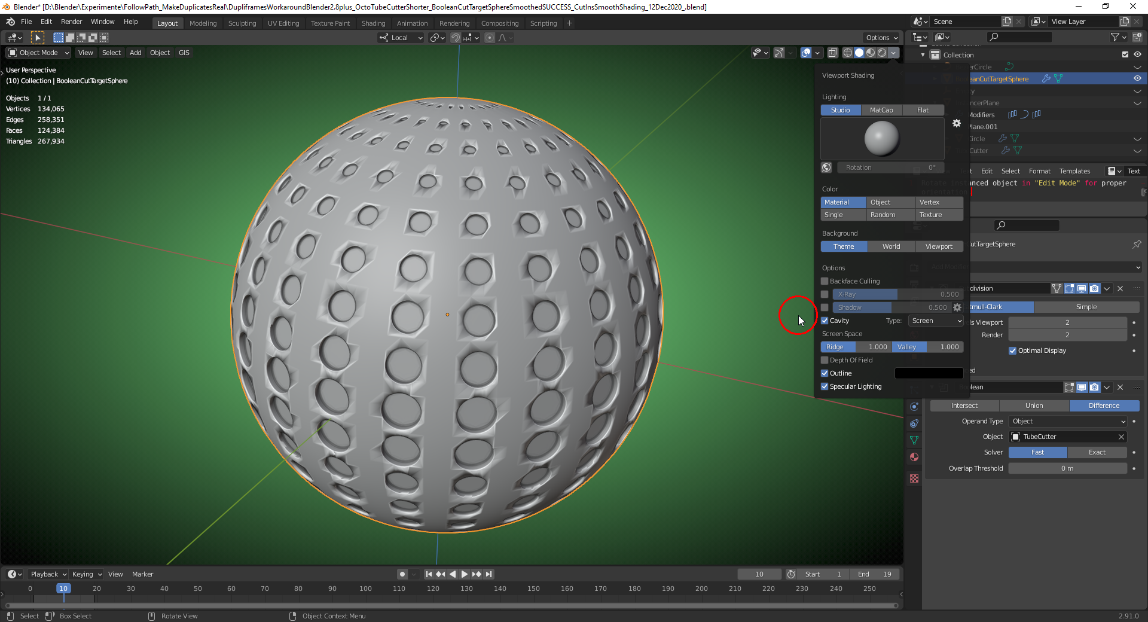Viewport: 1148px width, 622px height.
Task: Enable the Shadow checkbox
Action: point(825,307)
